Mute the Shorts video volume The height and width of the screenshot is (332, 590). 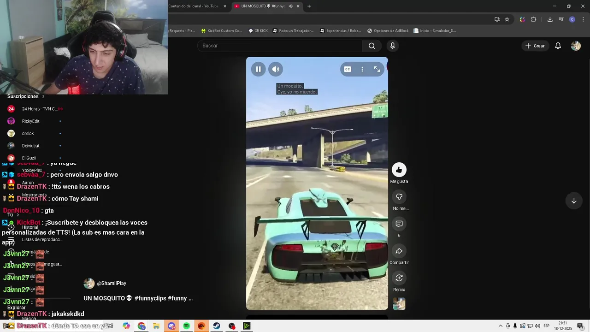[276, 69]
